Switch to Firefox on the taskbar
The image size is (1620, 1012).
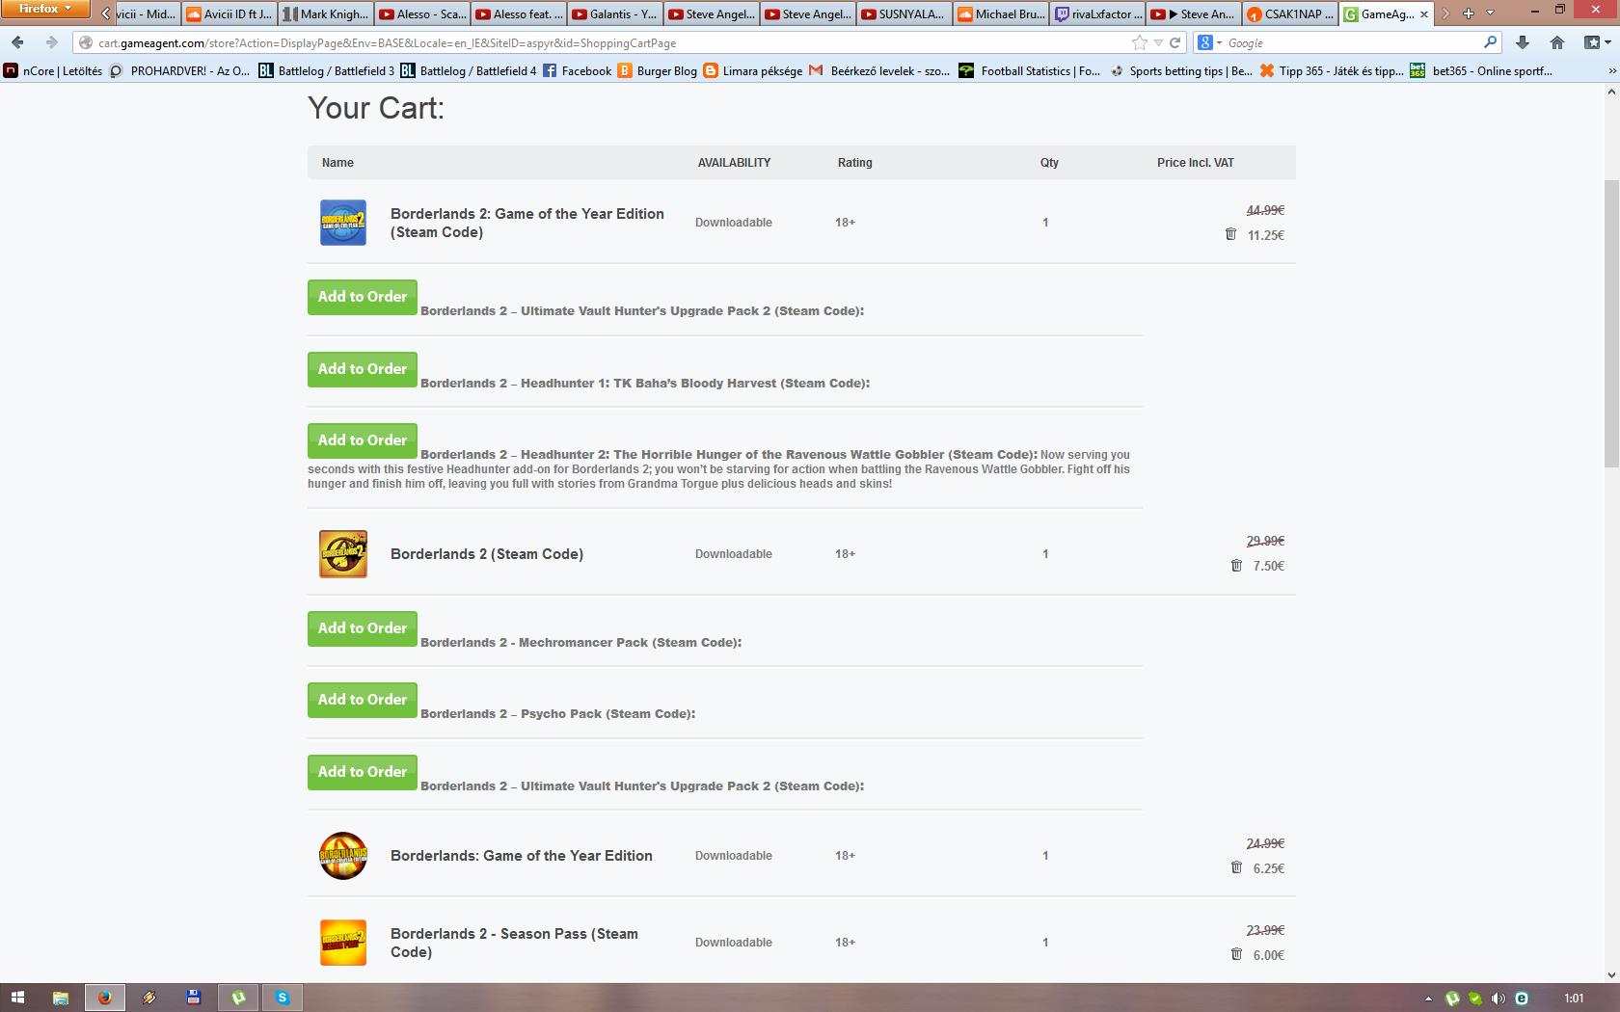tap(104, 998)
